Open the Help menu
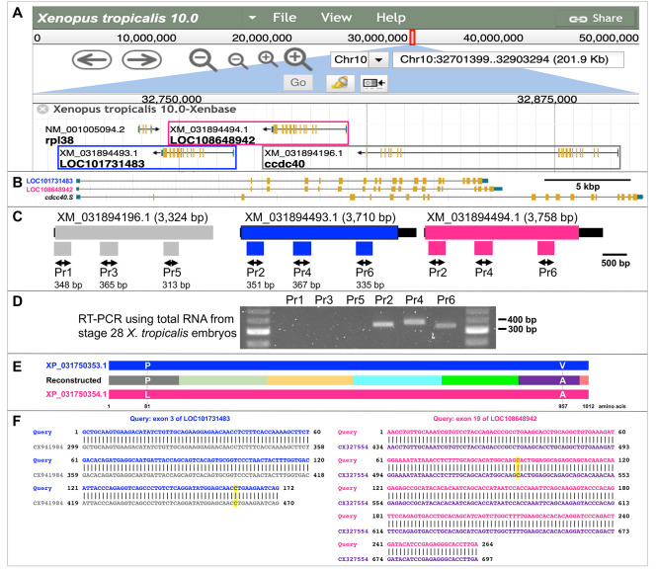Screen dimensions: 656x569 click(x=390, y=18)
